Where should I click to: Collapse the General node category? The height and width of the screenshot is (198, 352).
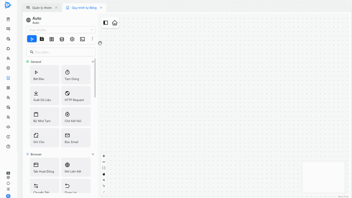(x=93, y=62)
